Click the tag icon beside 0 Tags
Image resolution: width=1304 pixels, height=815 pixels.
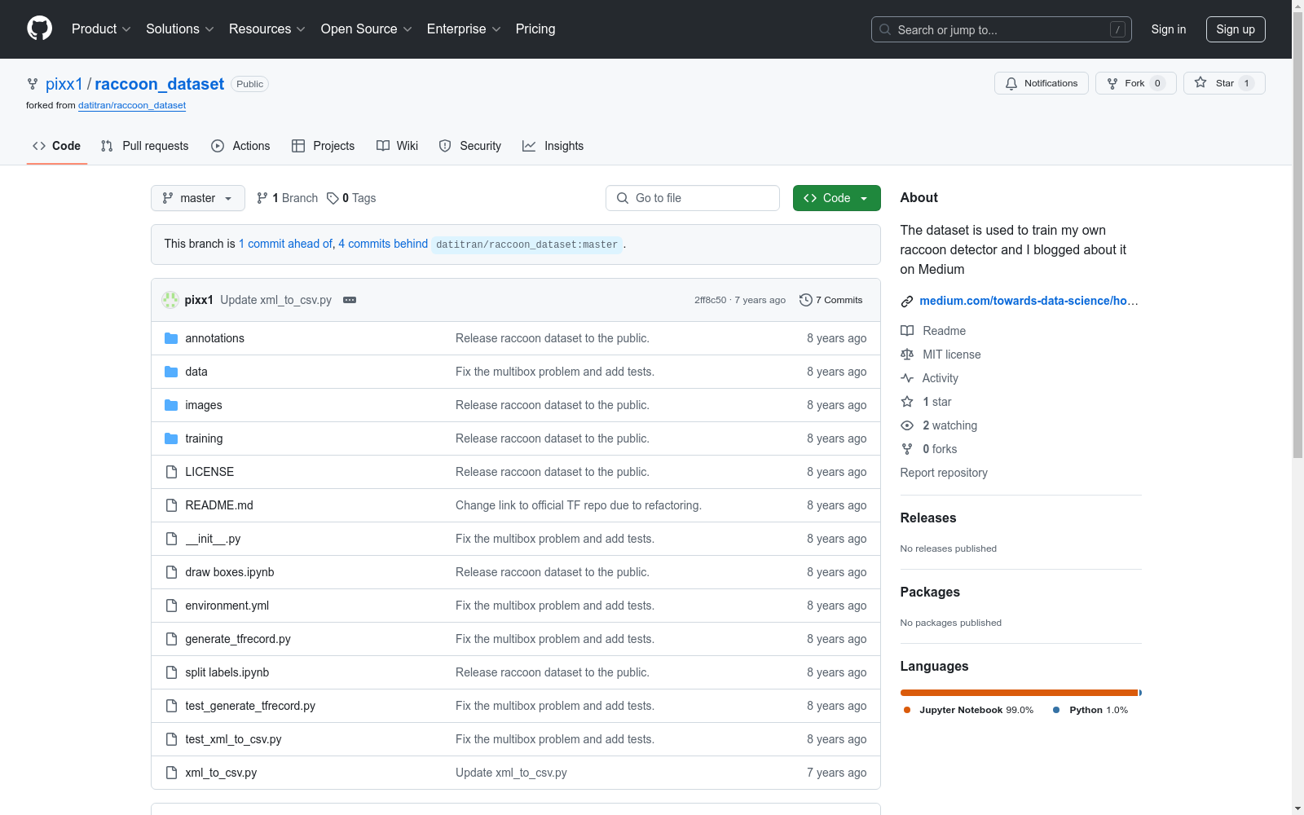333,198
